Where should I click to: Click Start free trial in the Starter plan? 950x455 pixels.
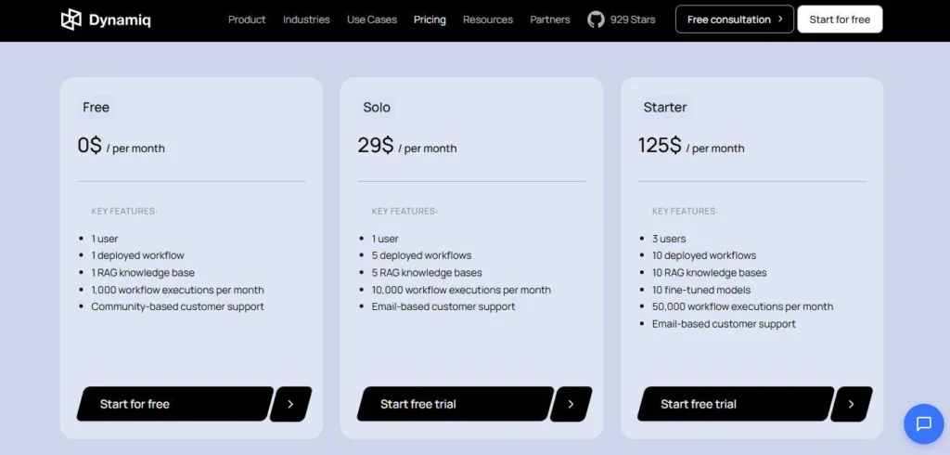point(736,404)
